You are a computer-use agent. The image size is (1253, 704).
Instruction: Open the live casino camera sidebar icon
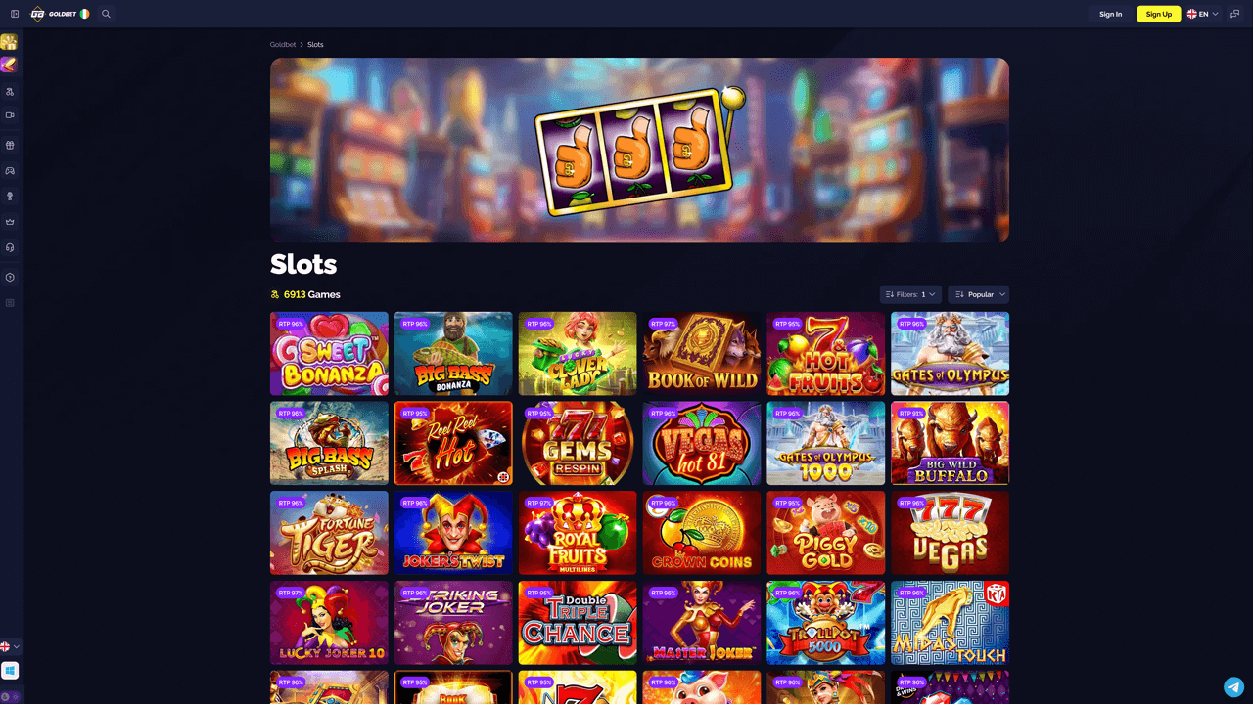pos(10,115)
